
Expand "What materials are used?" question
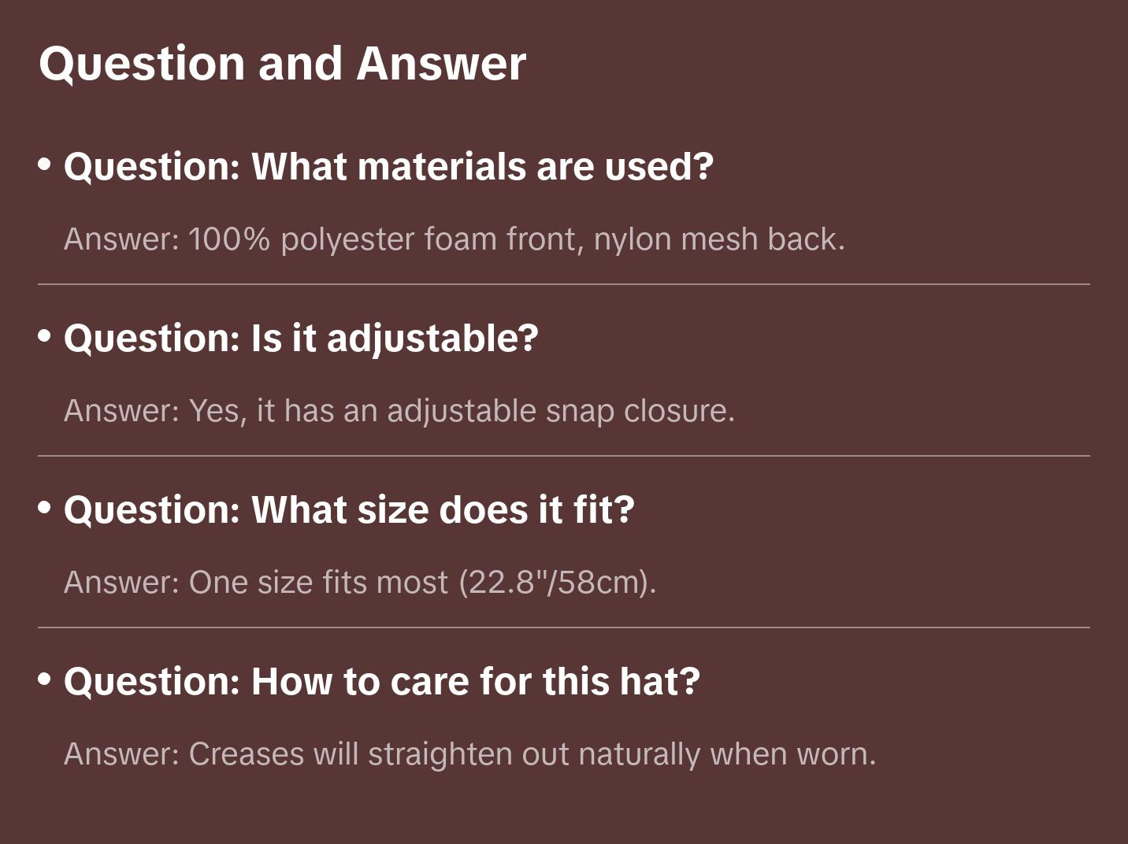[x=388, y=167]
